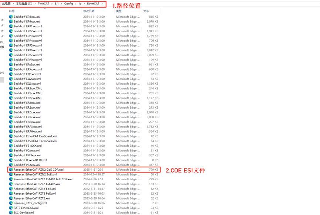Expand the chevron after Io in breadcrumb
This screenshot has height=215, width=320.
84,4
